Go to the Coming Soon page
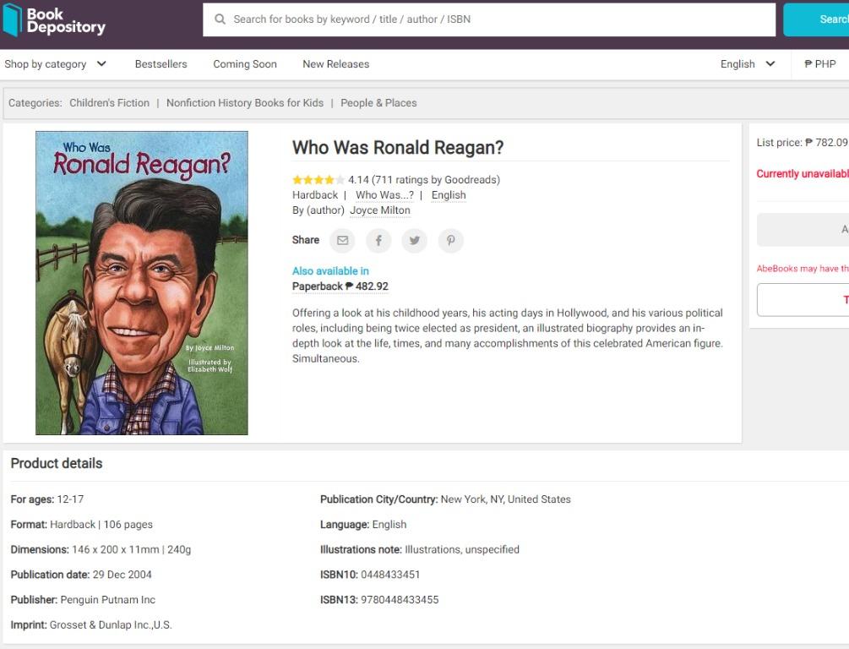Viewport: 849px width, 649px height. (244, 63)
